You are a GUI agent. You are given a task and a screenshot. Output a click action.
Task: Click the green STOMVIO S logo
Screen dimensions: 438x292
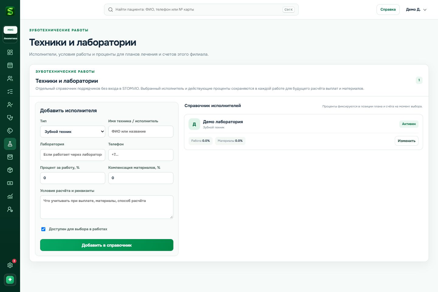coord(10,11)
